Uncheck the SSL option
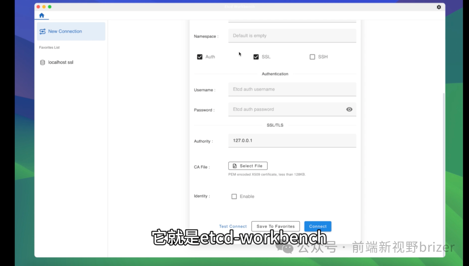Viewport: 469px width, 266px height. (256, 57)
